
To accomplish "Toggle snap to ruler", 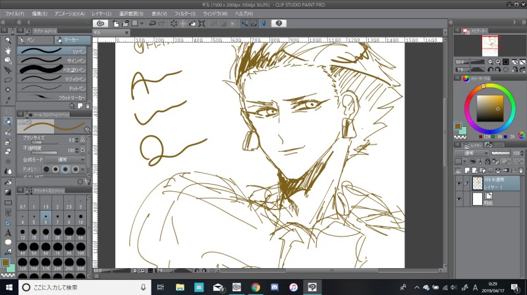I will click(244, 24).
